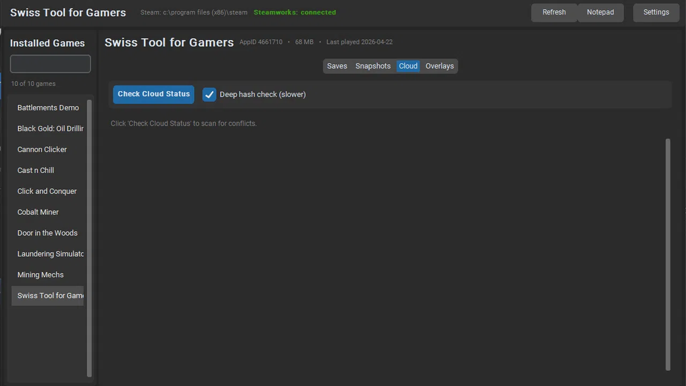Viewport: 686px width, 386px height.
Task: Open Settings
Action: point(656,12)
